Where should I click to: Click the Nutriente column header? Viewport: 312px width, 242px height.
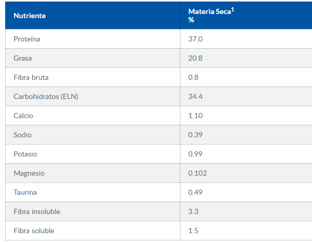(30, 16)
